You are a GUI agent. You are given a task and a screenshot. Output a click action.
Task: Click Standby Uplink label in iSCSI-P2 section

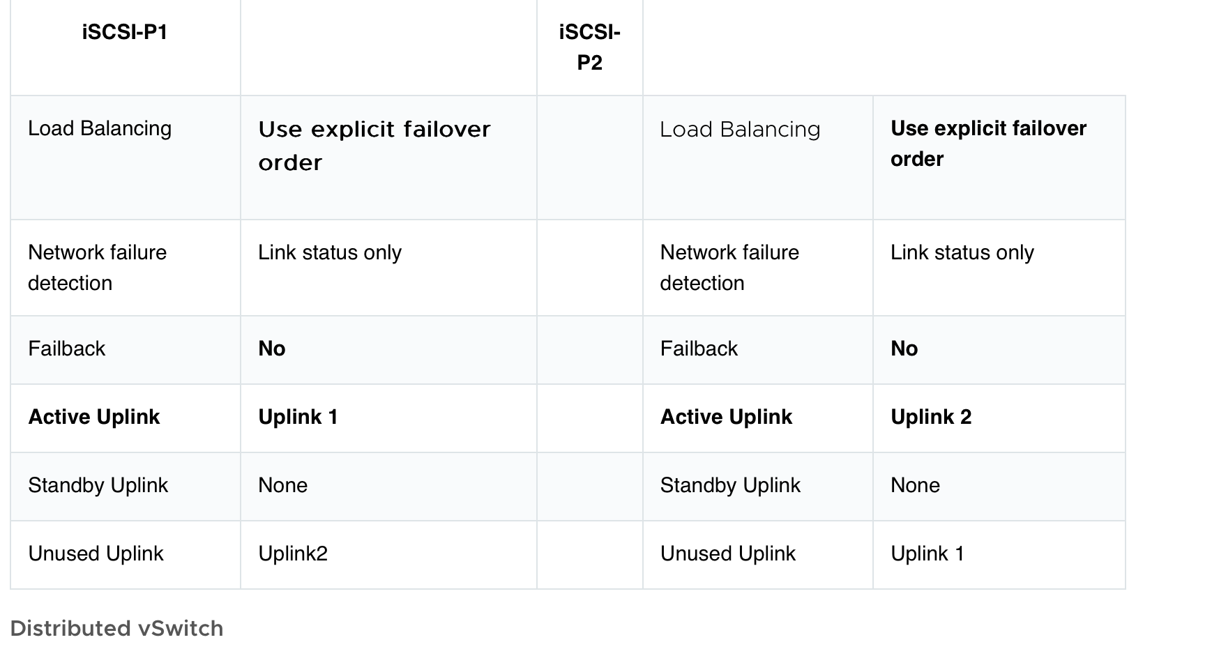coord(729,485)
